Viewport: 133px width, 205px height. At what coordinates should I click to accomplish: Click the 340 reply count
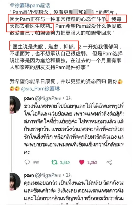click(36, 163)
